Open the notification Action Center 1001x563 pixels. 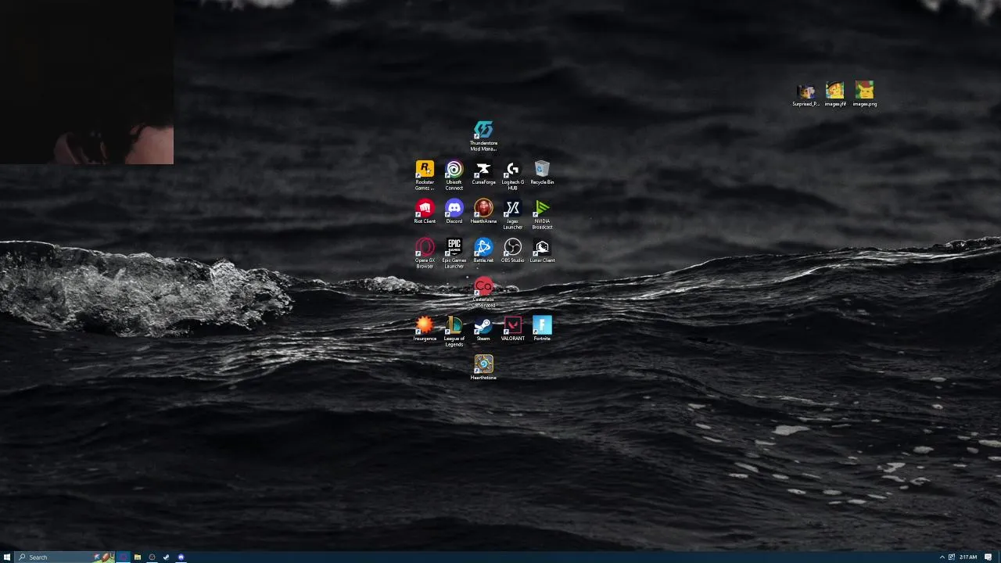pos(988,557)
